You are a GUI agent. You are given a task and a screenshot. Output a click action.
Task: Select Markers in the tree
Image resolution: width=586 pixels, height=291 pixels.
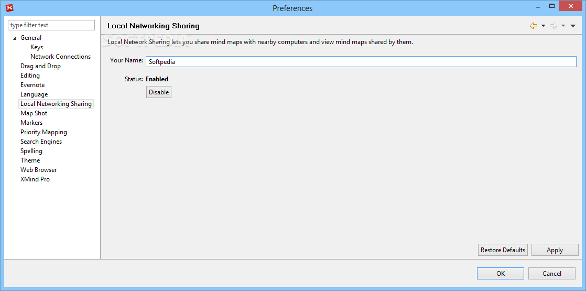click(31, 123)
